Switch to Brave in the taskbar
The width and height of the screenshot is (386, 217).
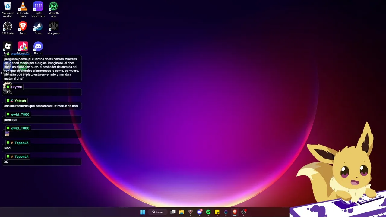(235, 212)
